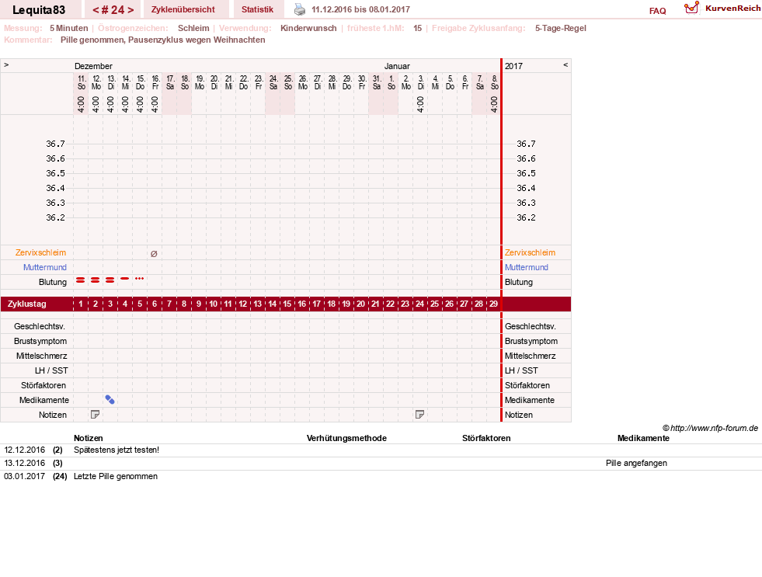Go to cycle navigation '< # 24 >'
762x577 pixels.
113,10
